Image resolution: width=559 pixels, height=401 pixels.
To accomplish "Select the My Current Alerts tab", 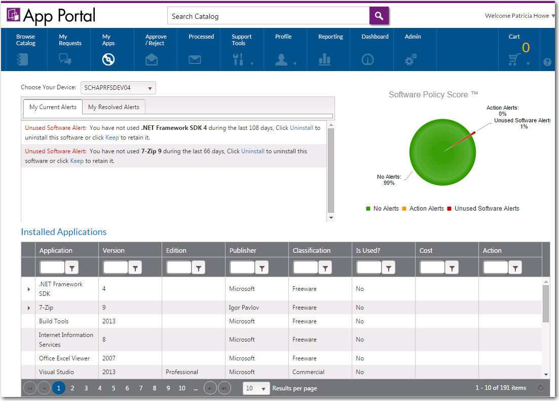I will coord(53,107).
